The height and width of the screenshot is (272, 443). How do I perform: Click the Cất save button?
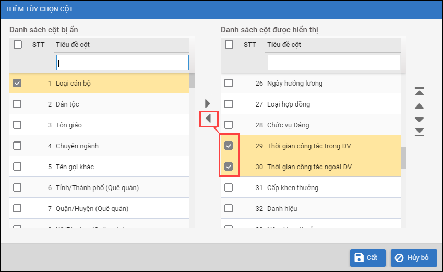coord(367,257)
